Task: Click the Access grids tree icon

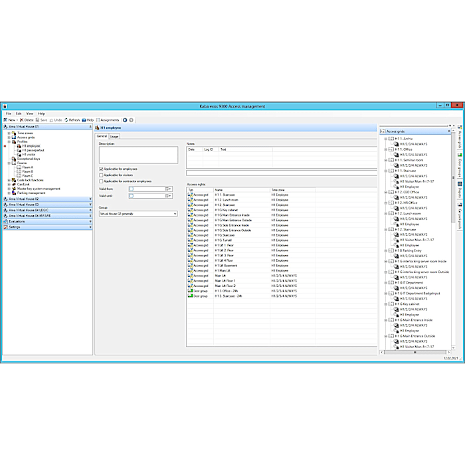Action: pos(14,138)
